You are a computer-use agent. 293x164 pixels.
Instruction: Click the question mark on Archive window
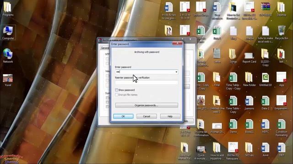click(x=182, y=39)
